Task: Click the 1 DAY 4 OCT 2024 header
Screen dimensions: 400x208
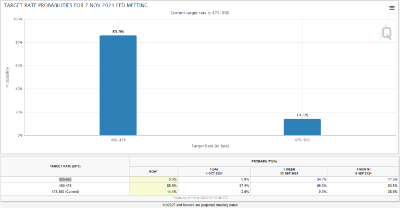Action: pos(214,171)
